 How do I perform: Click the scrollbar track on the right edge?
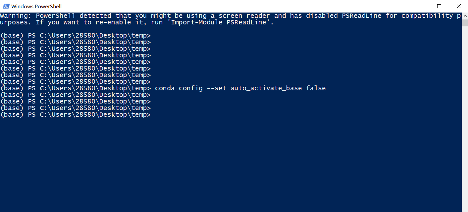(x=465, y=115)
